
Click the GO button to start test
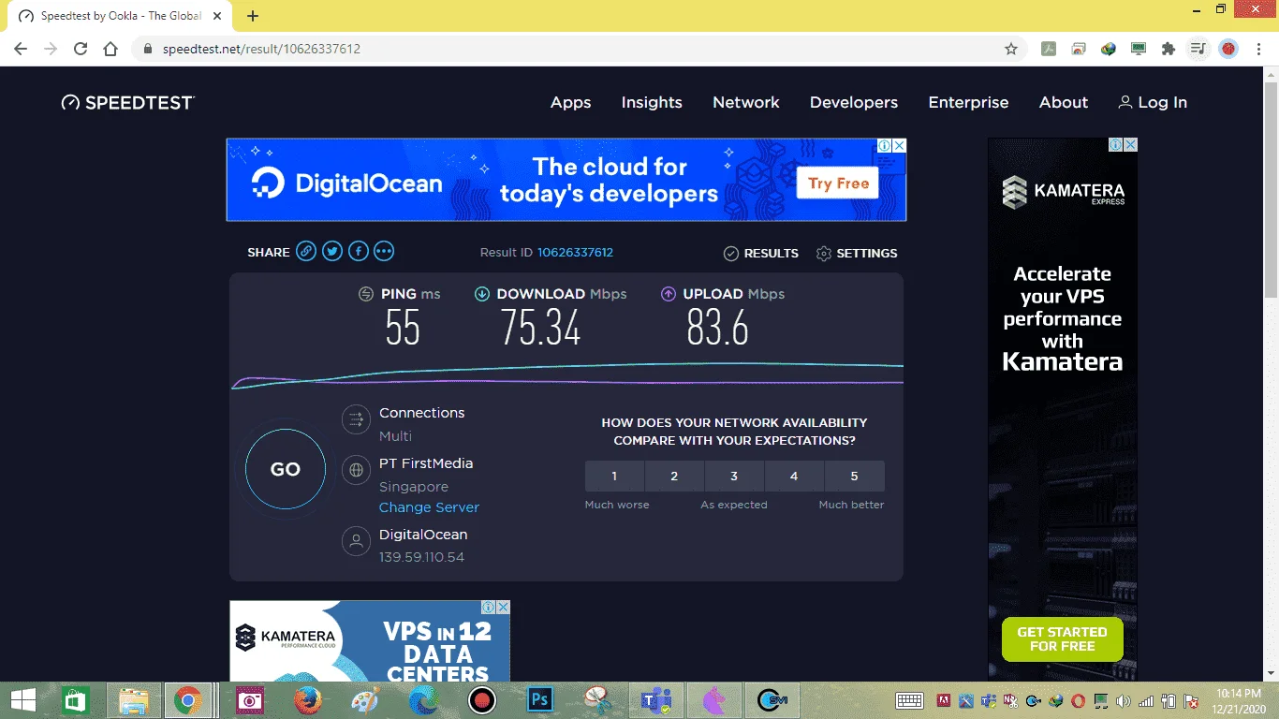(x=286, y=469)
